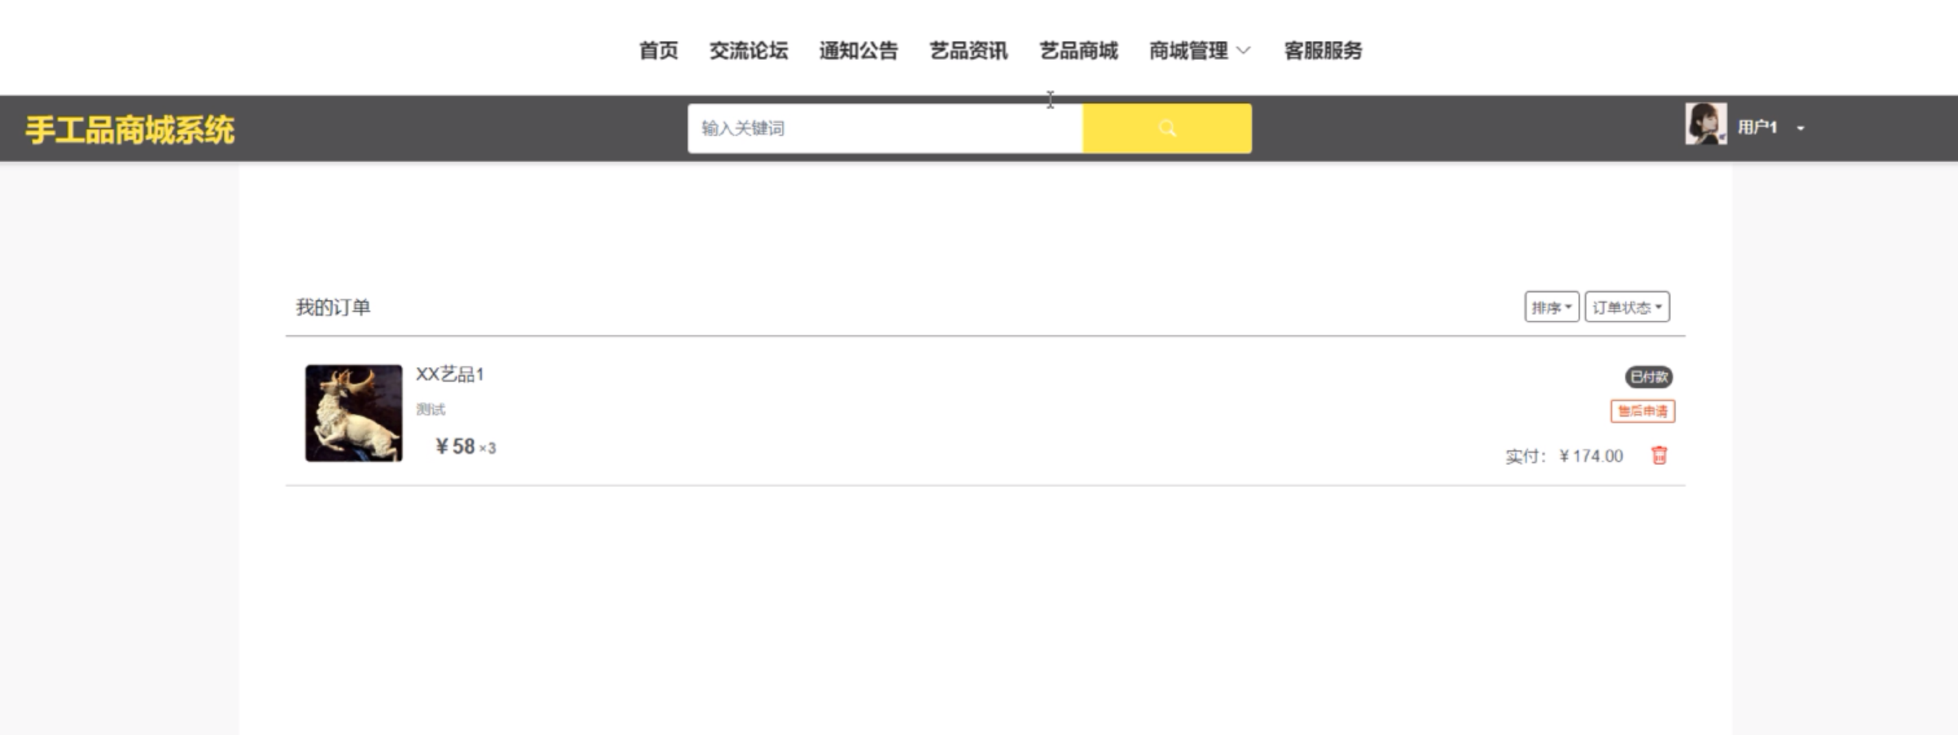The height and width of the screenshot is (735, 1958).
Task: Delete the order with the red trash icon
Action: (x=1660, y=455)
